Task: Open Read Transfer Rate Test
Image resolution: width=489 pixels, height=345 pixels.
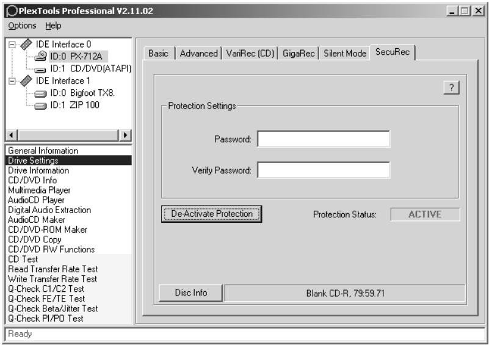Action: (x=68, y=269)
